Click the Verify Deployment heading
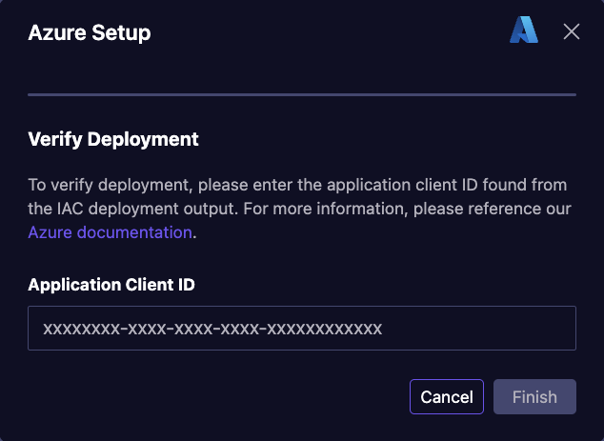Image resolution: width=604 pixels, height=441 pixels. pyautogui.click(x=113, y=139)
